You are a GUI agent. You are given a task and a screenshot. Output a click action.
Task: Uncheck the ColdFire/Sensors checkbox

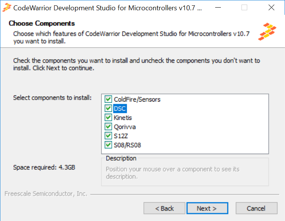[x=108, y=99]
